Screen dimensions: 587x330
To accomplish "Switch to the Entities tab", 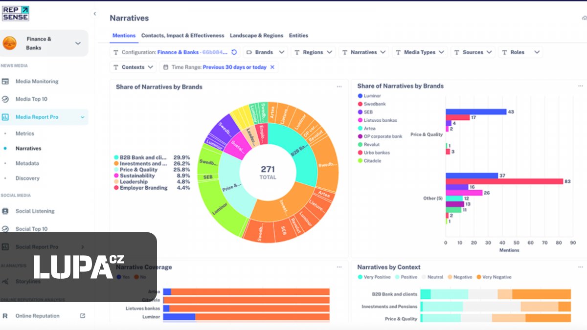I will tap(298, 36).
